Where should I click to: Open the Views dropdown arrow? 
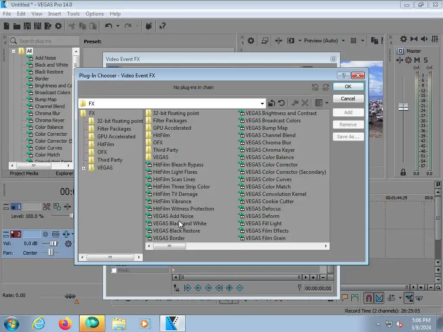[327, 103]
